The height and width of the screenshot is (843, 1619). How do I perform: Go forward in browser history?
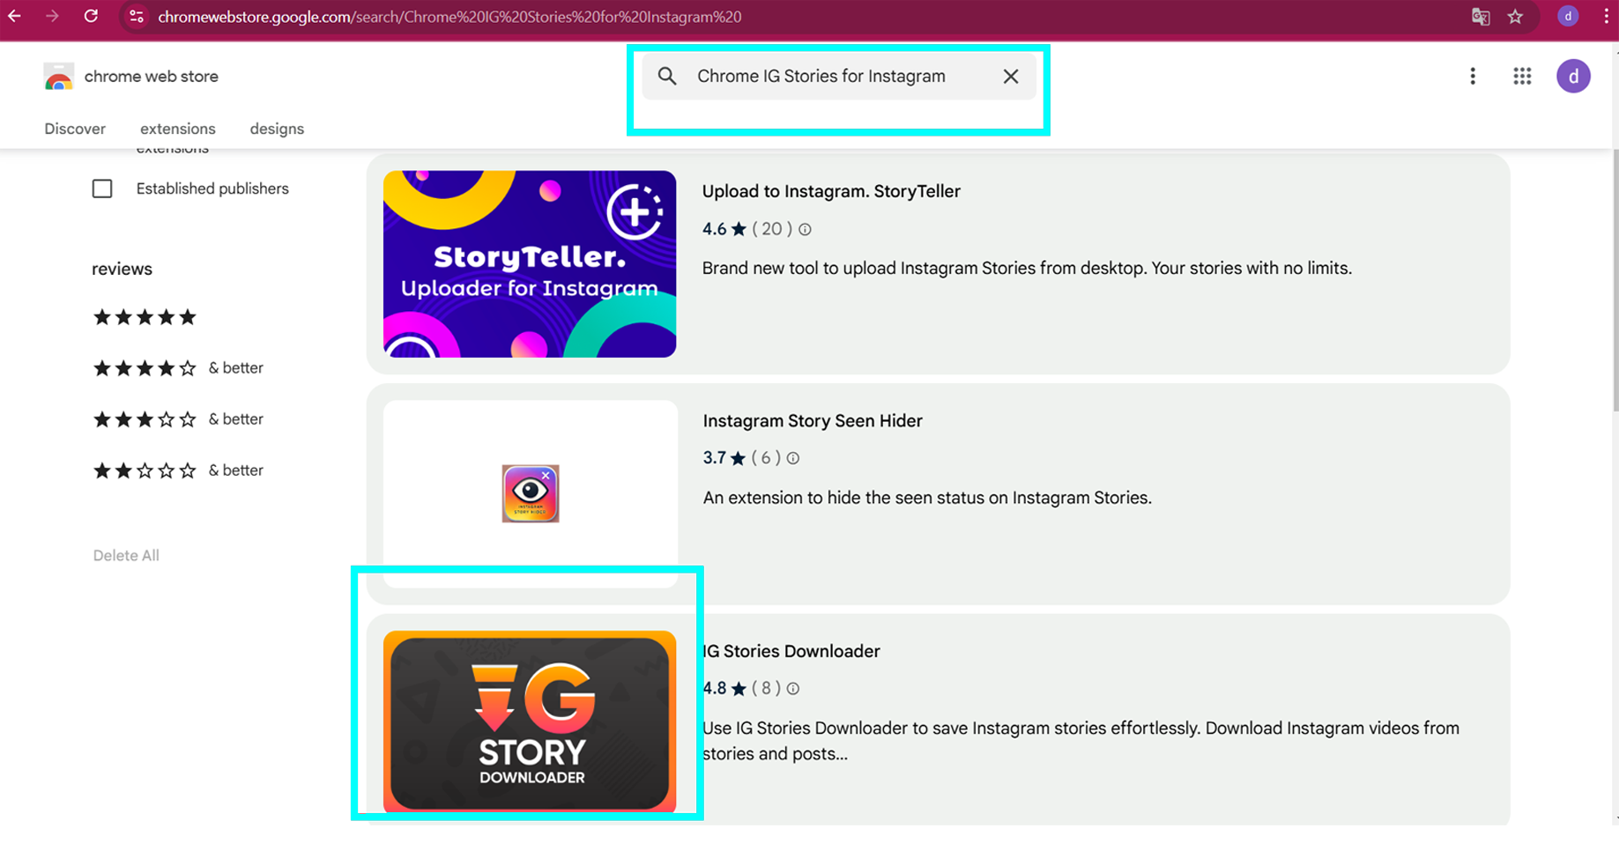click(x=52, y=16)
